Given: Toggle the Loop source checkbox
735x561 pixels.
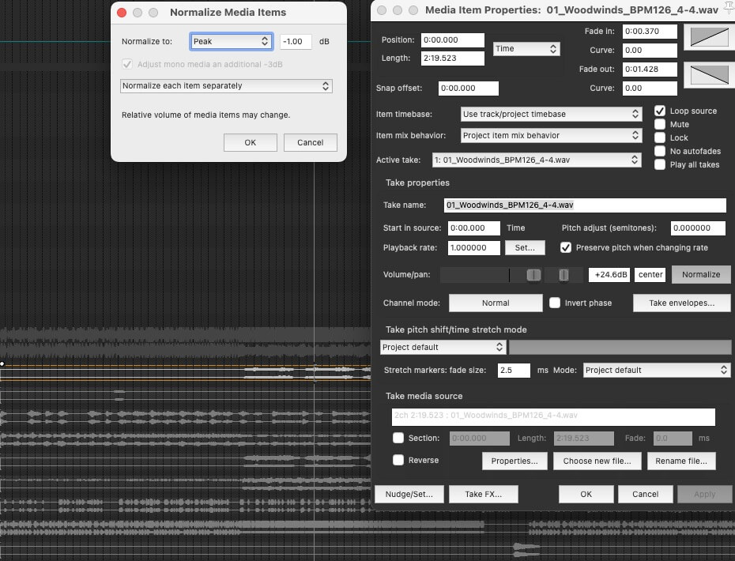Looking at the screenshot, I should (660, 111).
